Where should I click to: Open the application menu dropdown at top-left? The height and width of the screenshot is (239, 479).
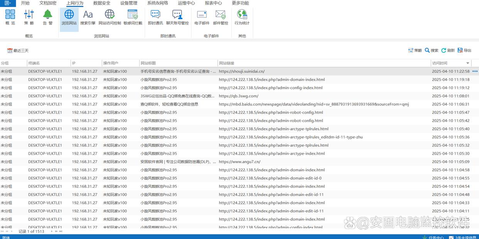click(8, 3)
